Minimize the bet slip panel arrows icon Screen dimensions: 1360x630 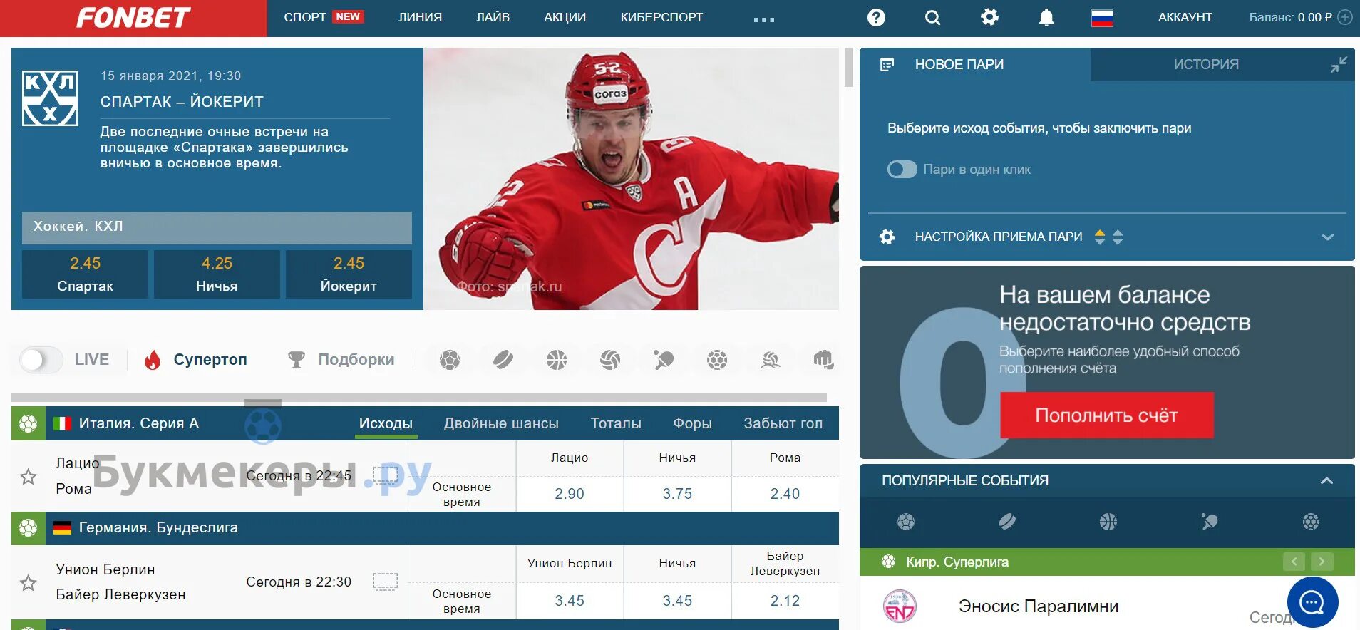click(1339, 64)
